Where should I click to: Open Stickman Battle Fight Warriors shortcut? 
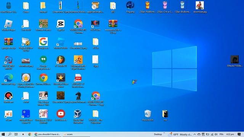(x=78, y=62)
